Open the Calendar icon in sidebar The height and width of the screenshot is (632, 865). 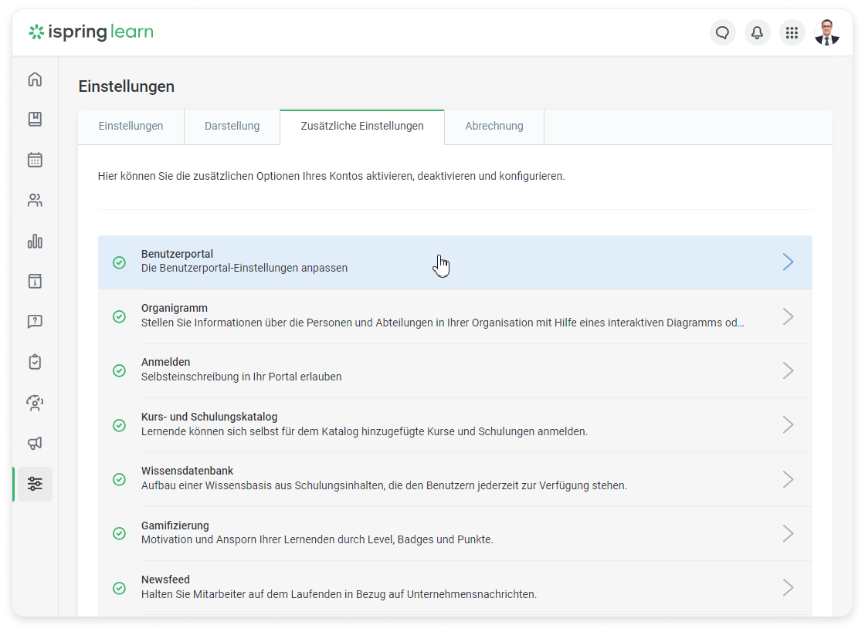[x=35, y=160]
